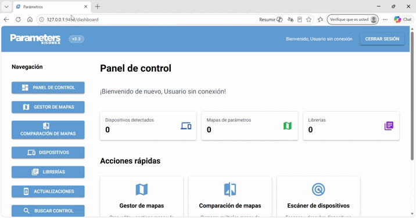The width and height of the screenshot is (416, 218).
Task: Add this page to favorites with star icon
Action: 309,20
